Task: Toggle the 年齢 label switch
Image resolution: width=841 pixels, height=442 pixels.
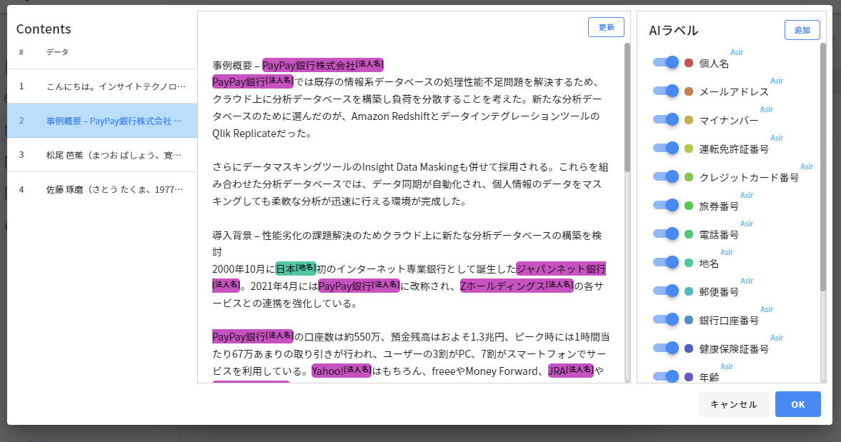Action: [x=666, y=376]
